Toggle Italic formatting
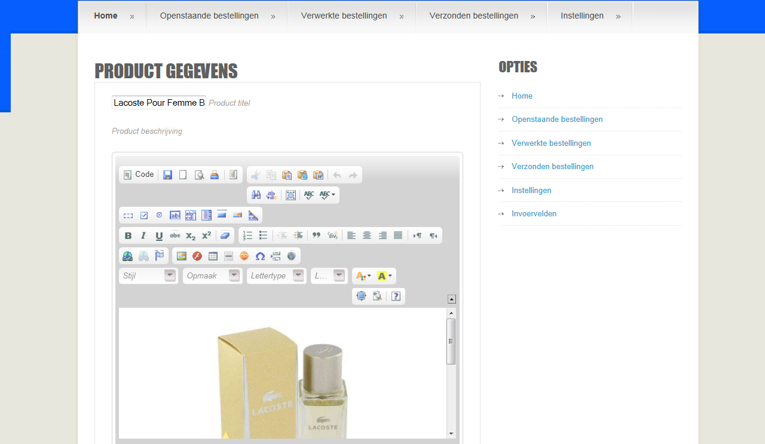The image size is (765, 444). tap(143, 235)
